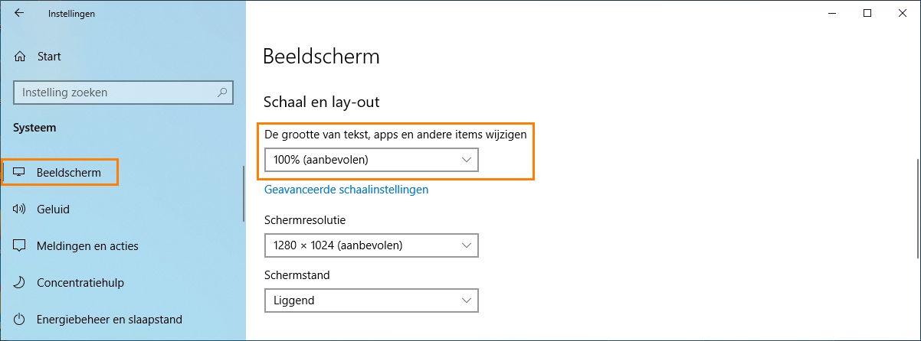Click the Instelling zoeken search field
This screenshot has height=341, width=921.
115,93
